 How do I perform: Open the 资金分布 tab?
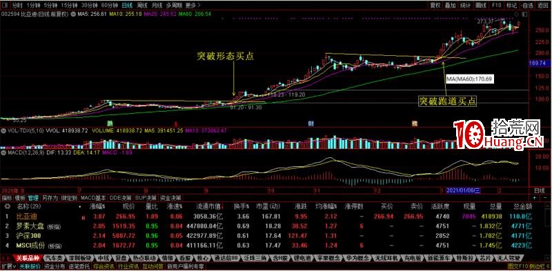point(55,266)
